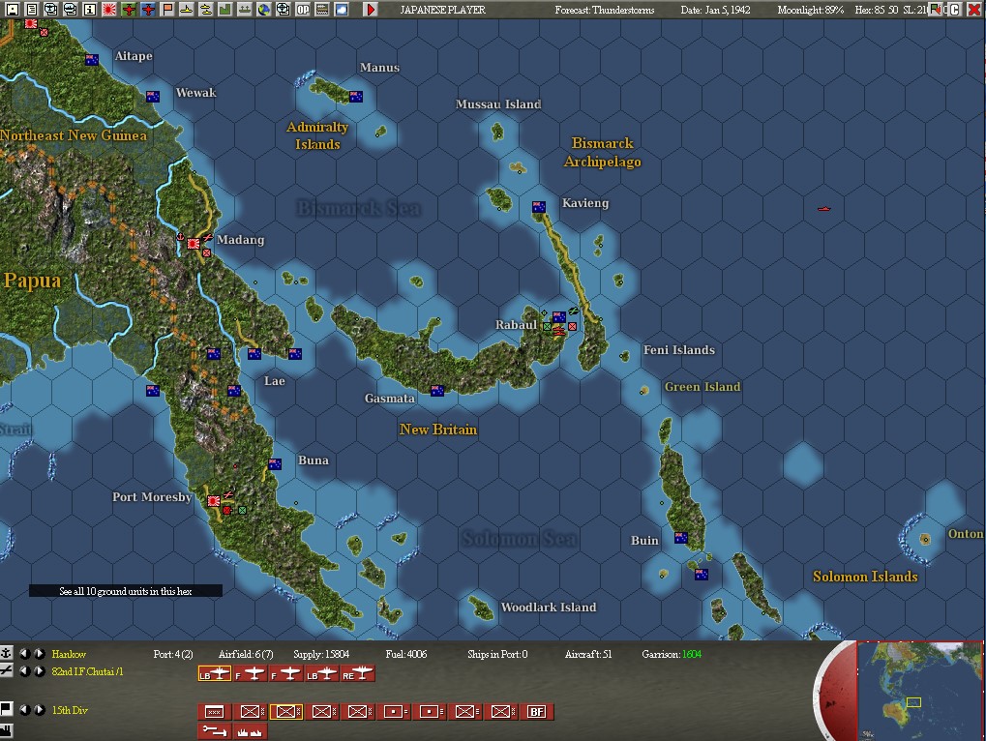Click the 15th Div unit name
Screen dimensions: 986x741
70,710
